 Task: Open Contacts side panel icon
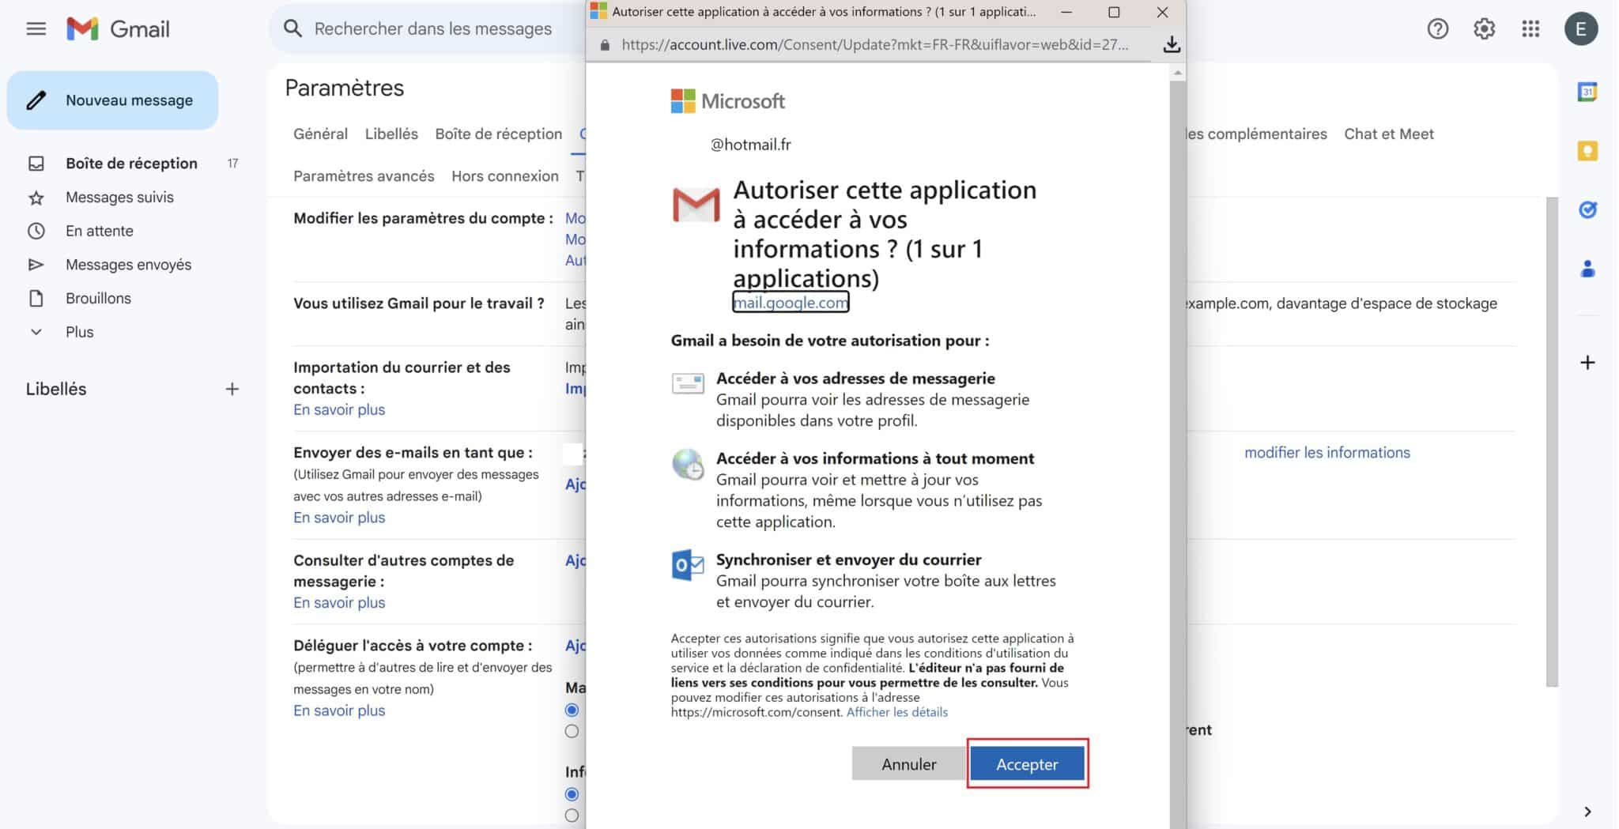[x=1587, y=269]
